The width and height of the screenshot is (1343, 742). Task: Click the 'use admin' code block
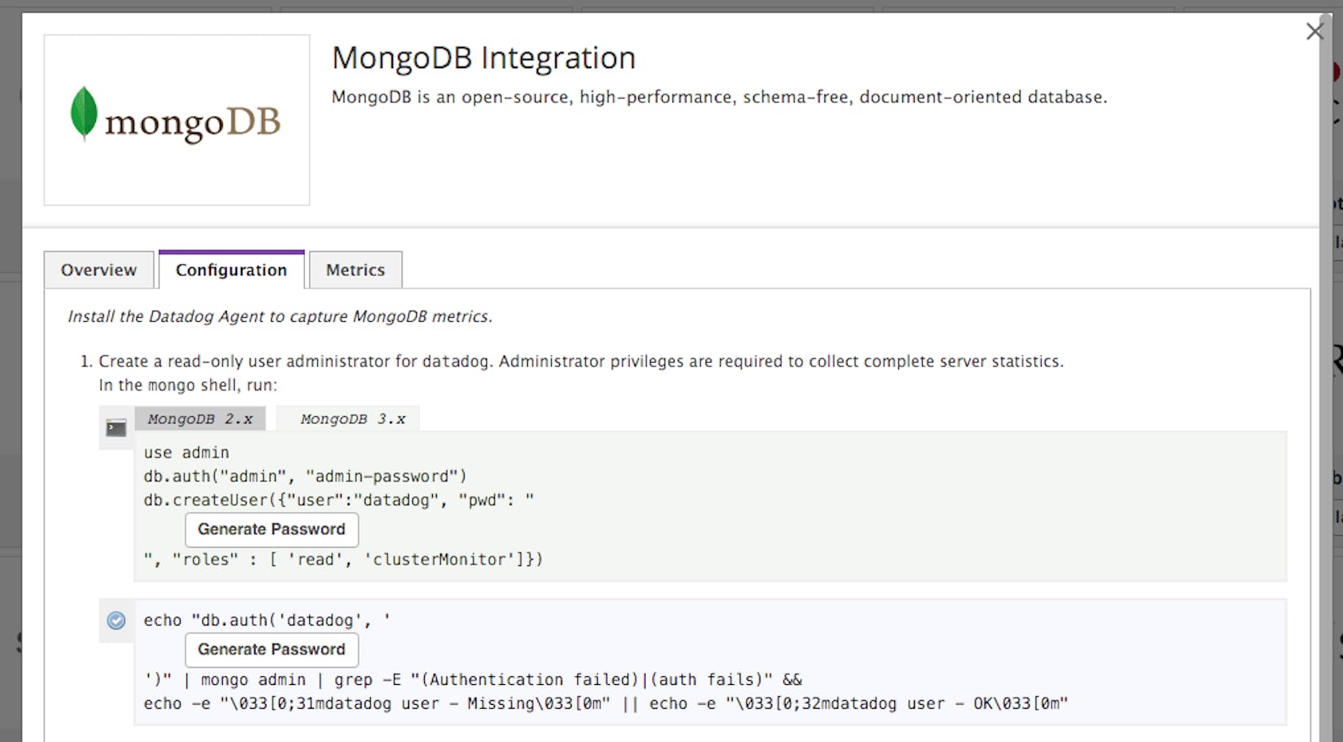click(186, 452)
